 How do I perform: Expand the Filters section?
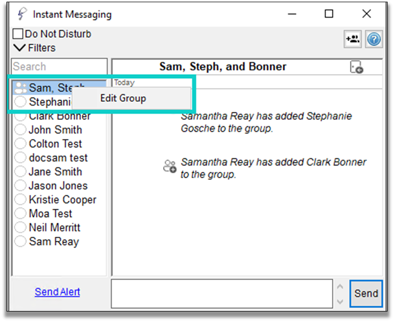(x=19, y=48)
